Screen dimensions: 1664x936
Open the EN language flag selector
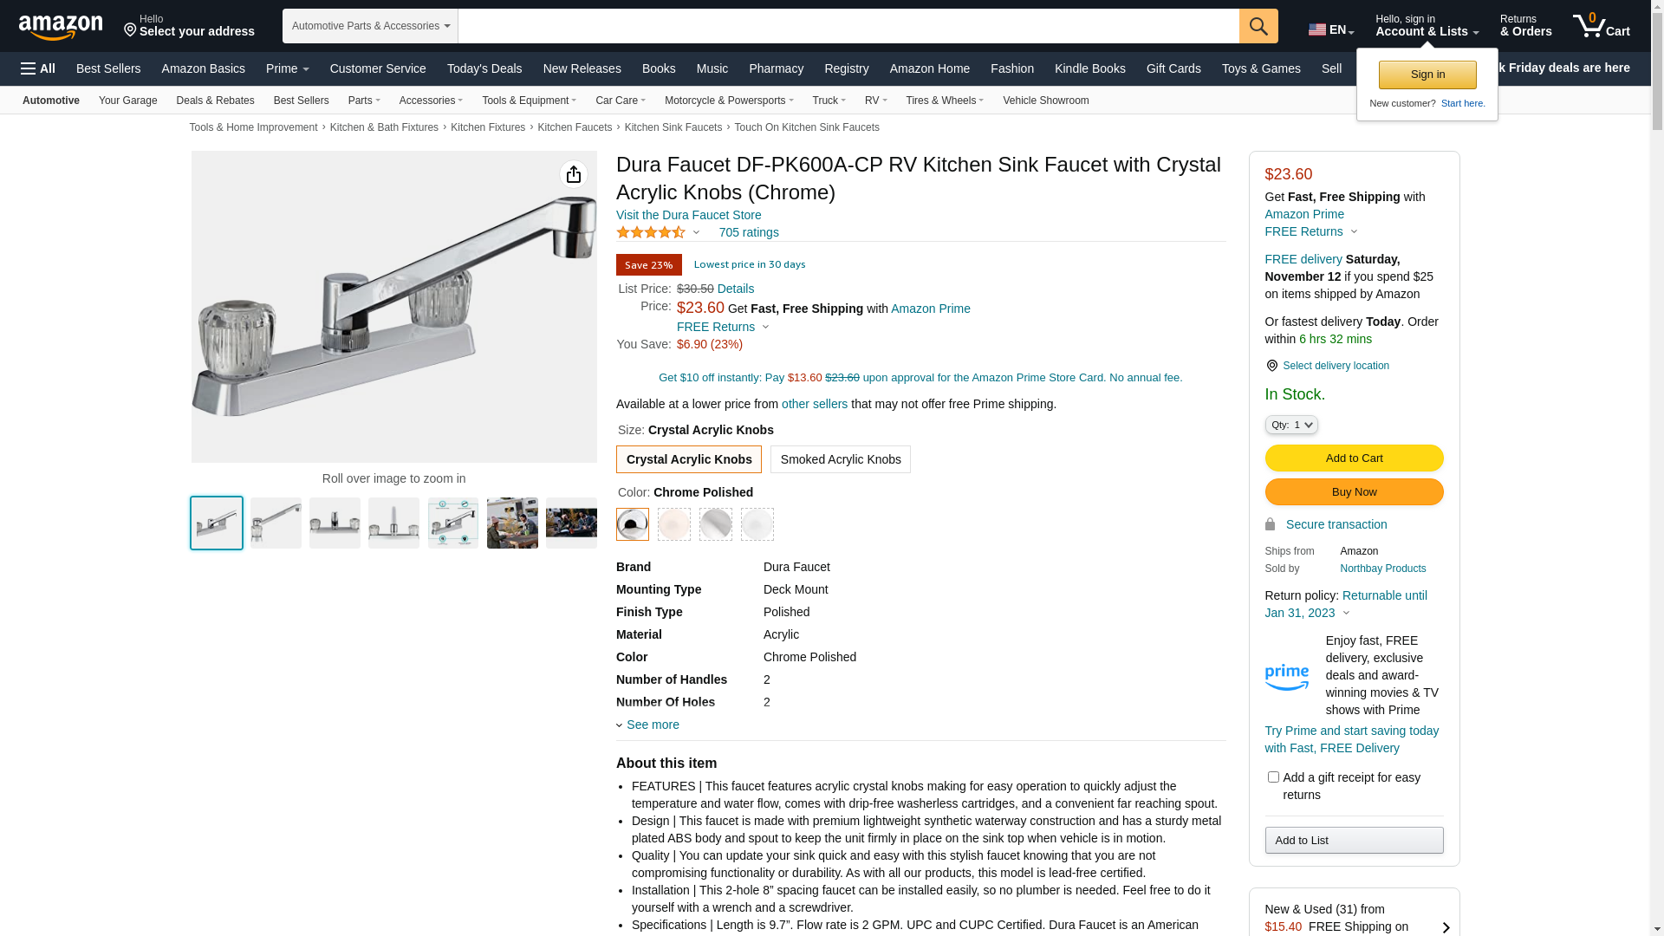point(1331,29)
